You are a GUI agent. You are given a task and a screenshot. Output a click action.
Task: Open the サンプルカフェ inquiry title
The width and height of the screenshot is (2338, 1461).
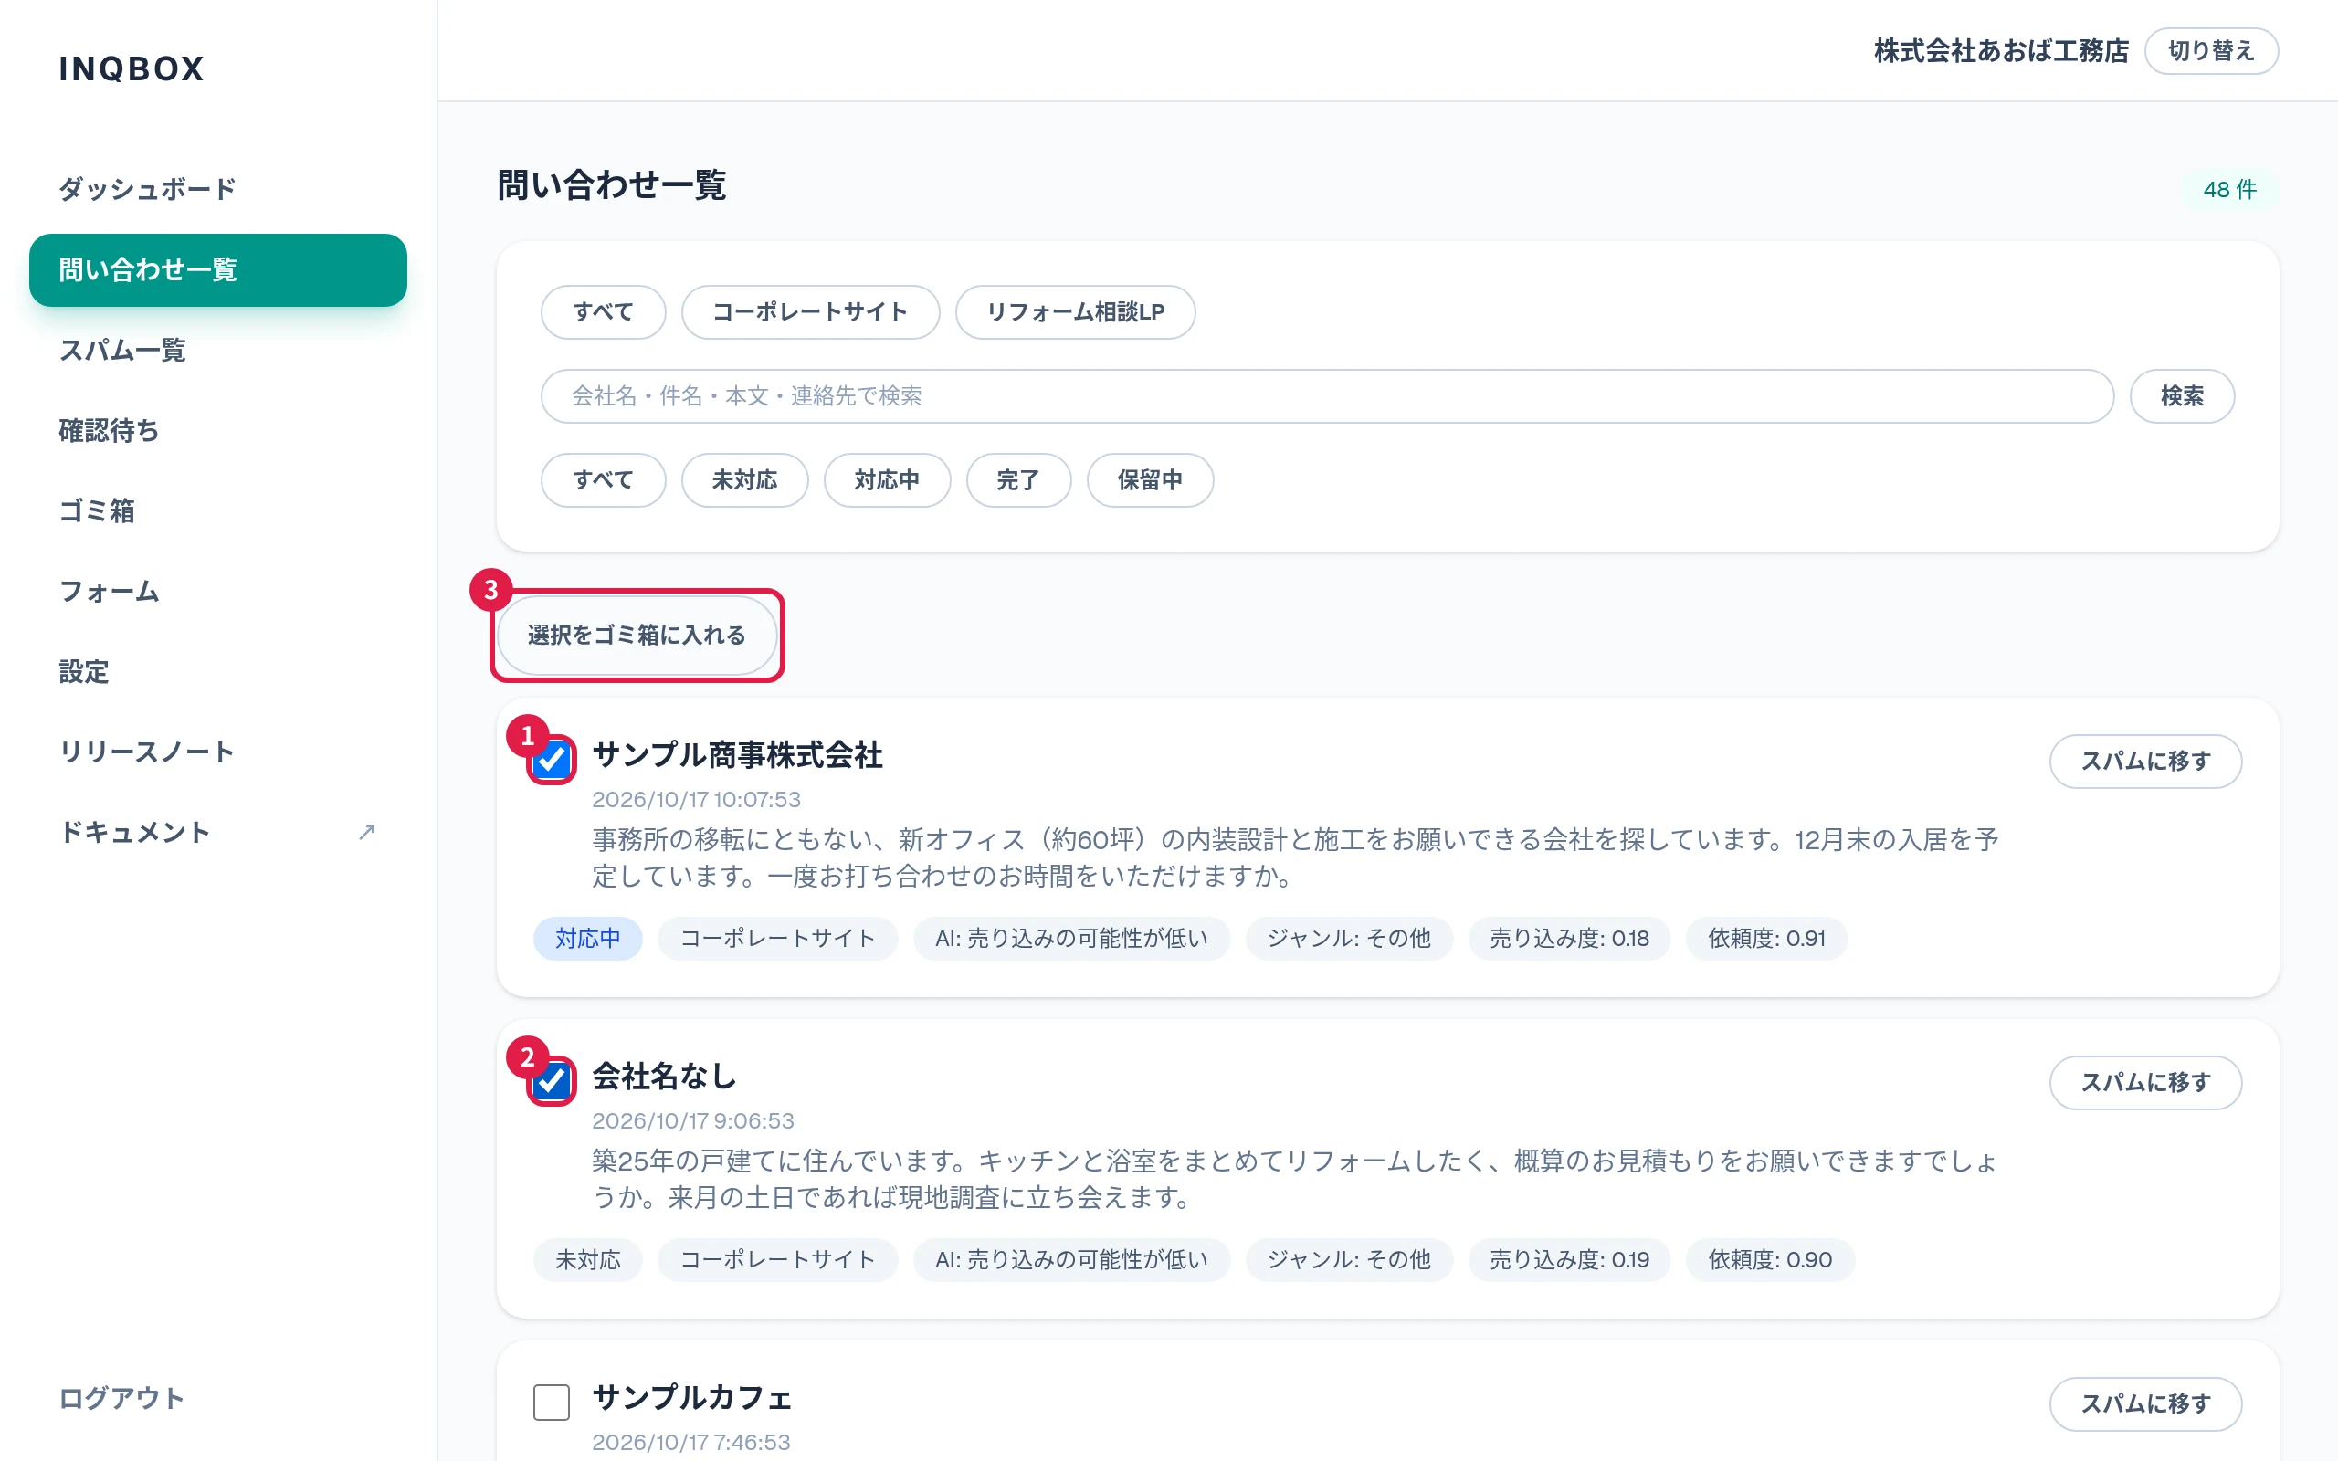pyautogui.click(x=691, y=1397)
